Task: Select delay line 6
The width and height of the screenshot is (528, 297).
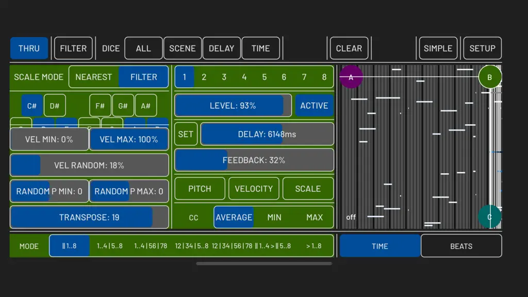Action: [x=284, y=77]
